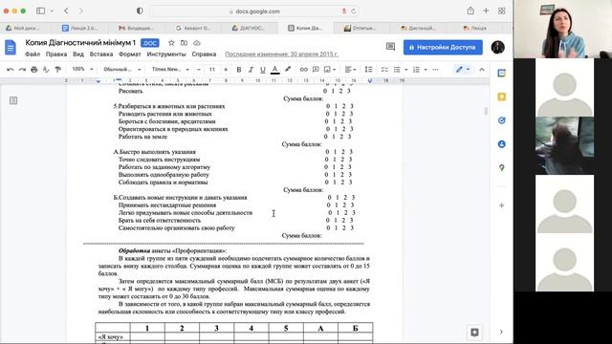The height and width of the screenshot is (344, 612).
Task: Show more toolbar options ellipsis
Action: pos(436,70)
